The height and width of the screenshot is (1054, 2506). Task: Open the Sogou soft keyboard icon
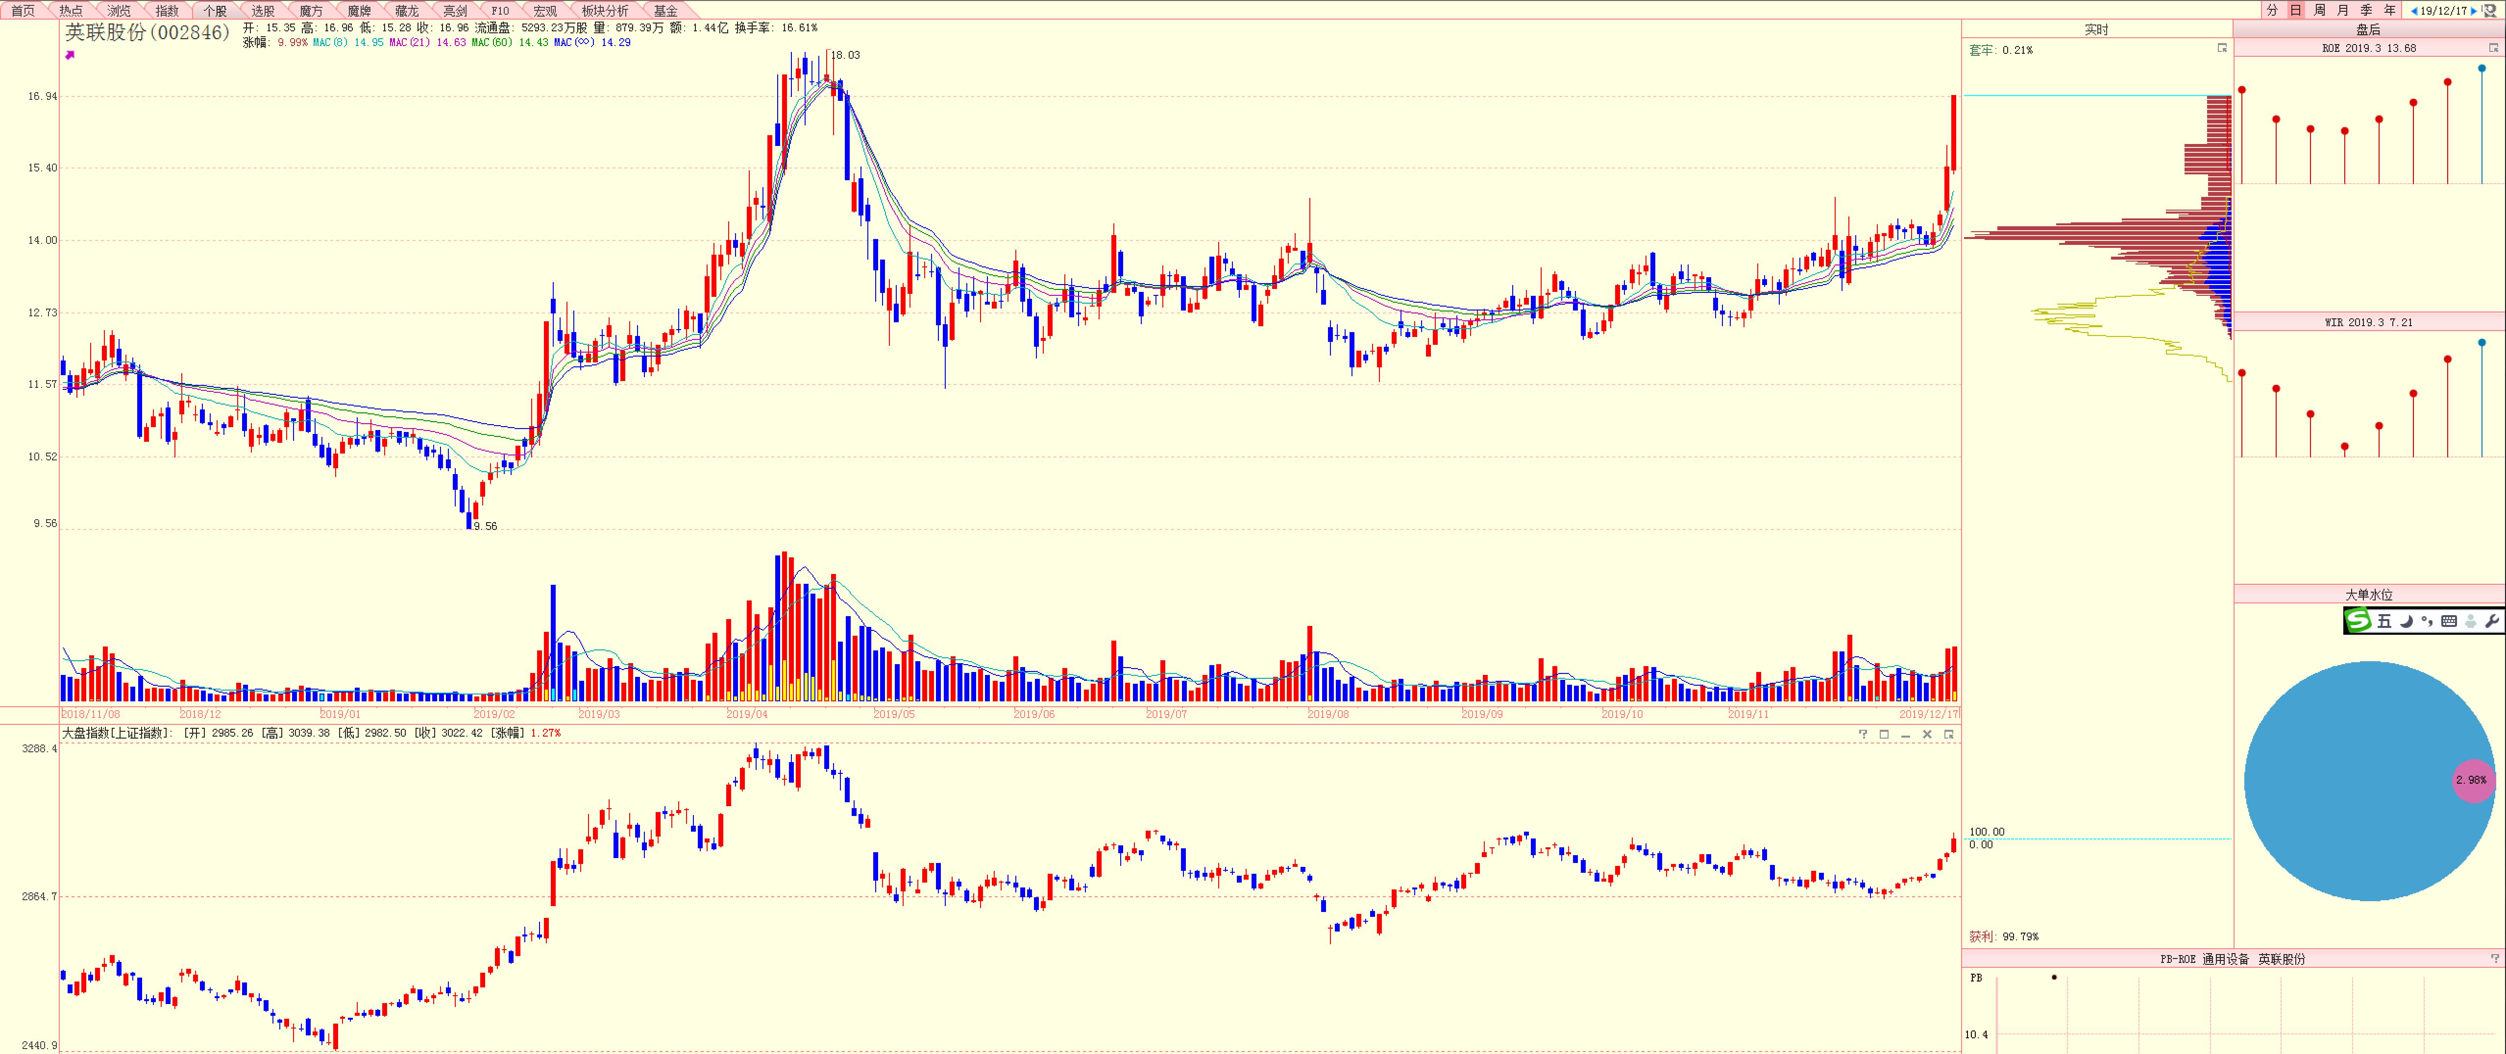pyautogui.click(x=2449, y=622)
